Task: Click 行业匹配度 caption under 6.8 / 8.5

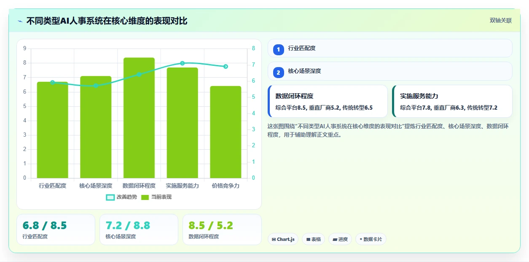Action: [35, 237]
